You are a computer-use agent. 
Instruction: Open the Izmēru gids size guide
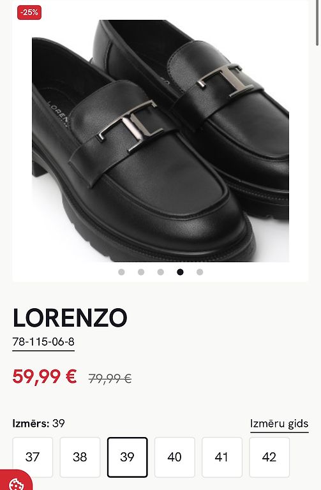[x=279, y=424]
